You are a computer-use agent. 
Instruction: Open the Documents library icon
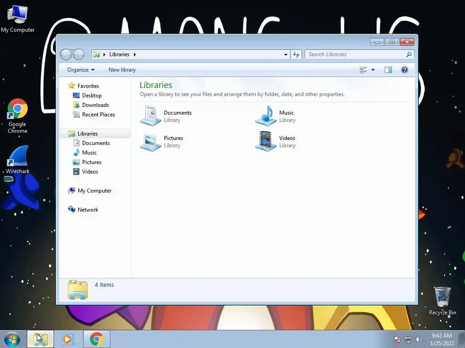pyautogui.click(x=150, y=116)
